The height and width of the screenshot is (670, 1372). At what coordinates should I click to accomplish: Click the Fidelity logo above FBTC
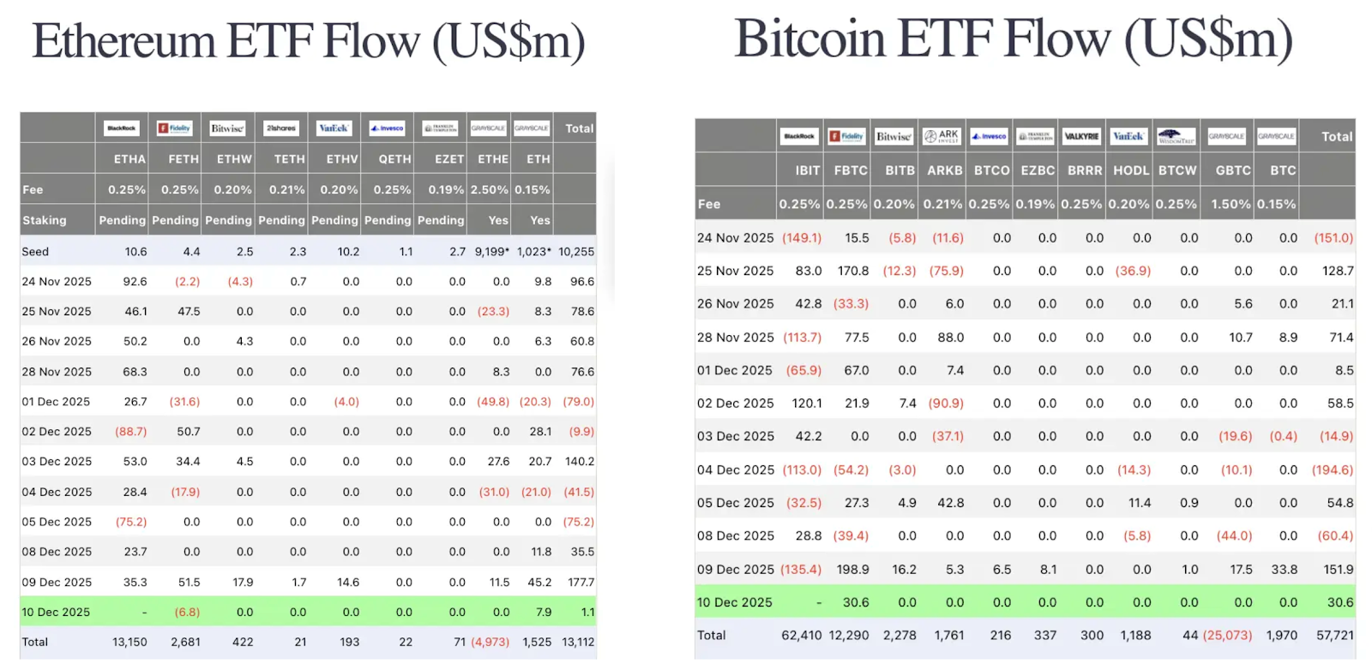point(846,136)
